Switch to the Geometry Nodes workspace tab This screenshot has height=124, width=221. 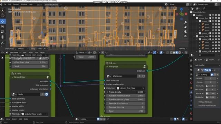(51, 5)
